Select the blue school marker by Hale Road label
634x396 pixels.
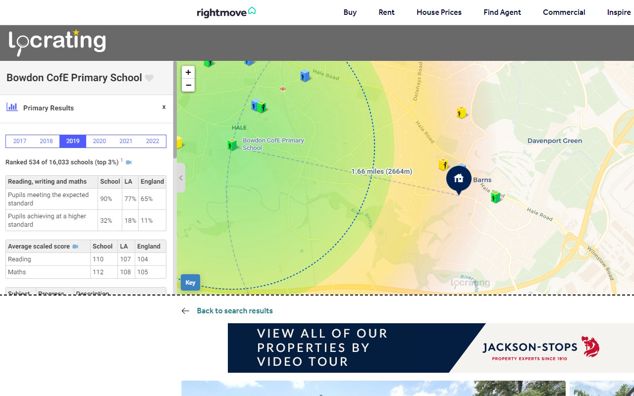point(305,76)
